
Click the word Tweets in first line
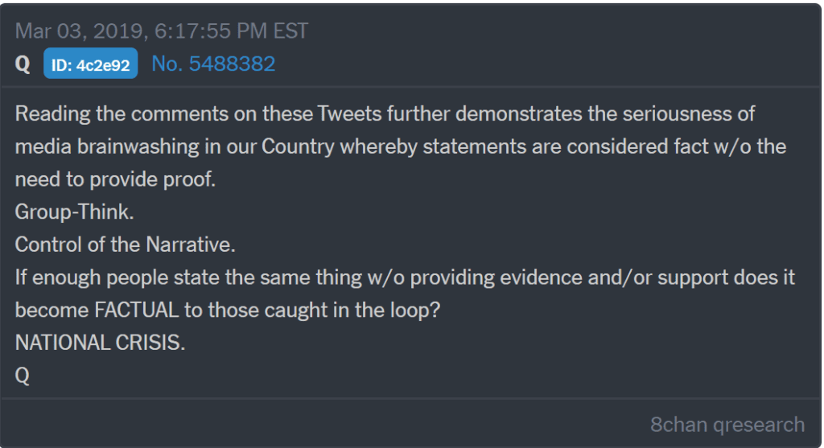pos(349,114)
